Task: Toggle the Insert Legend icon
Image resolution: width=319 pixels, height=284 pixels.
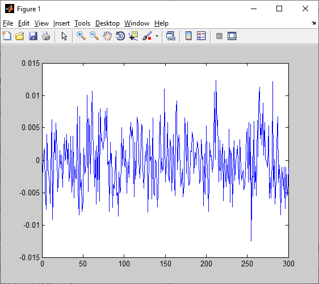Action: pyautogui.click(x=202, y=36)
